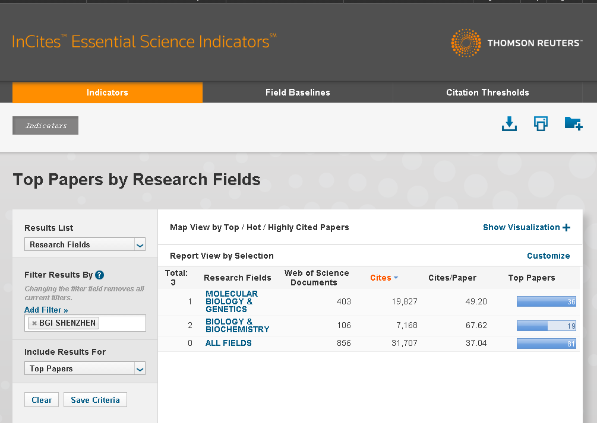Click the Cites/Paper column header

pyautogui.click(x=452, y=278)
